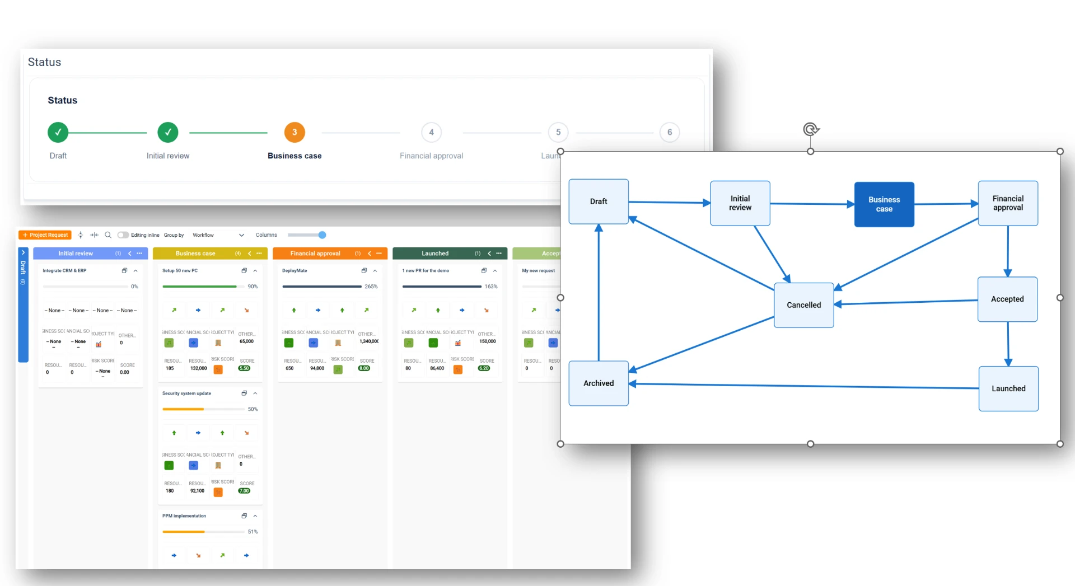Viewport: 1075px width, 586px height.
Task: Click the collapse-all cards icon in board toolbar
Action: pos(81,235)
